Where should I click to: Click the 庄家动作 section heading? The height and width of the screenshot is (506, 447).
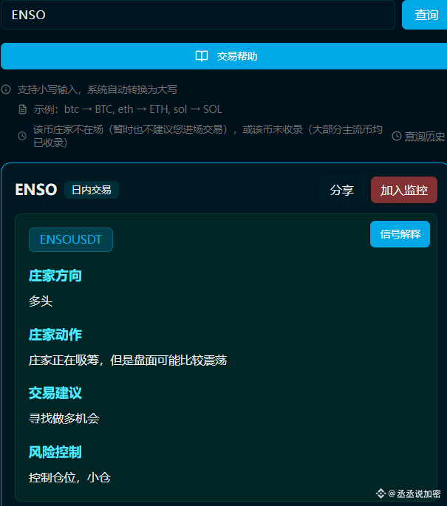[x=55, y=335]
